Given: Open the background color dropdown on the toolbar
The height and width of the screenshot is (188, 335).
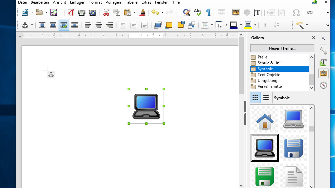Looking at the screenshot, I should click(255, 25).
